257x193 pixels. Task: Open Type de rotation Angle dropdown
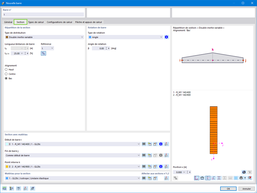click(125, 37)
